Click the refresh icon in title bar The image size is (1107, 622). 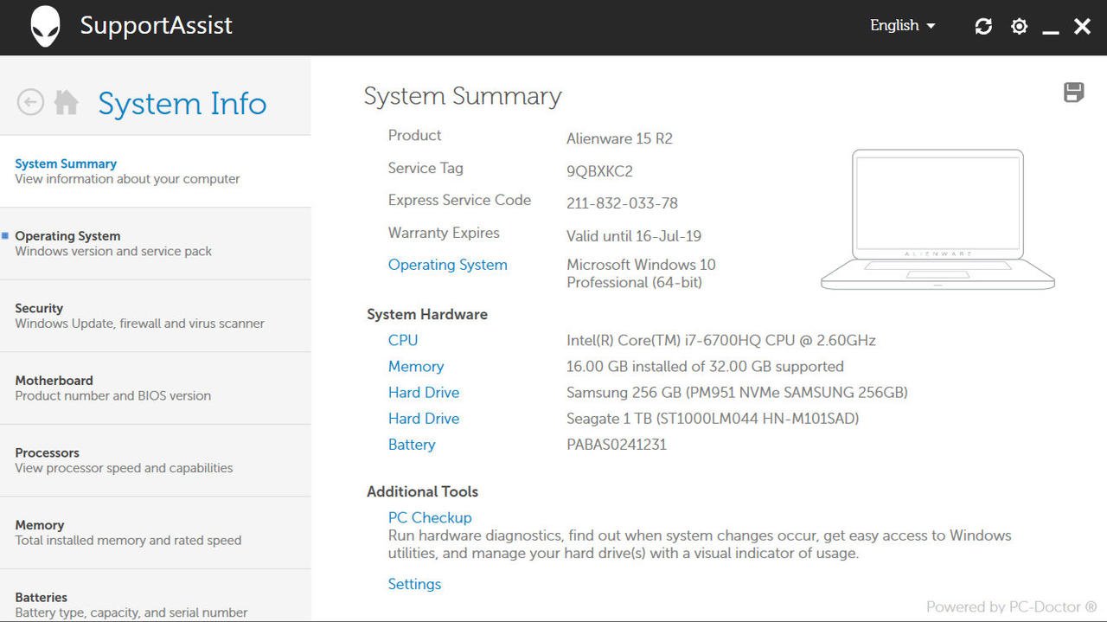pos(983,27)
